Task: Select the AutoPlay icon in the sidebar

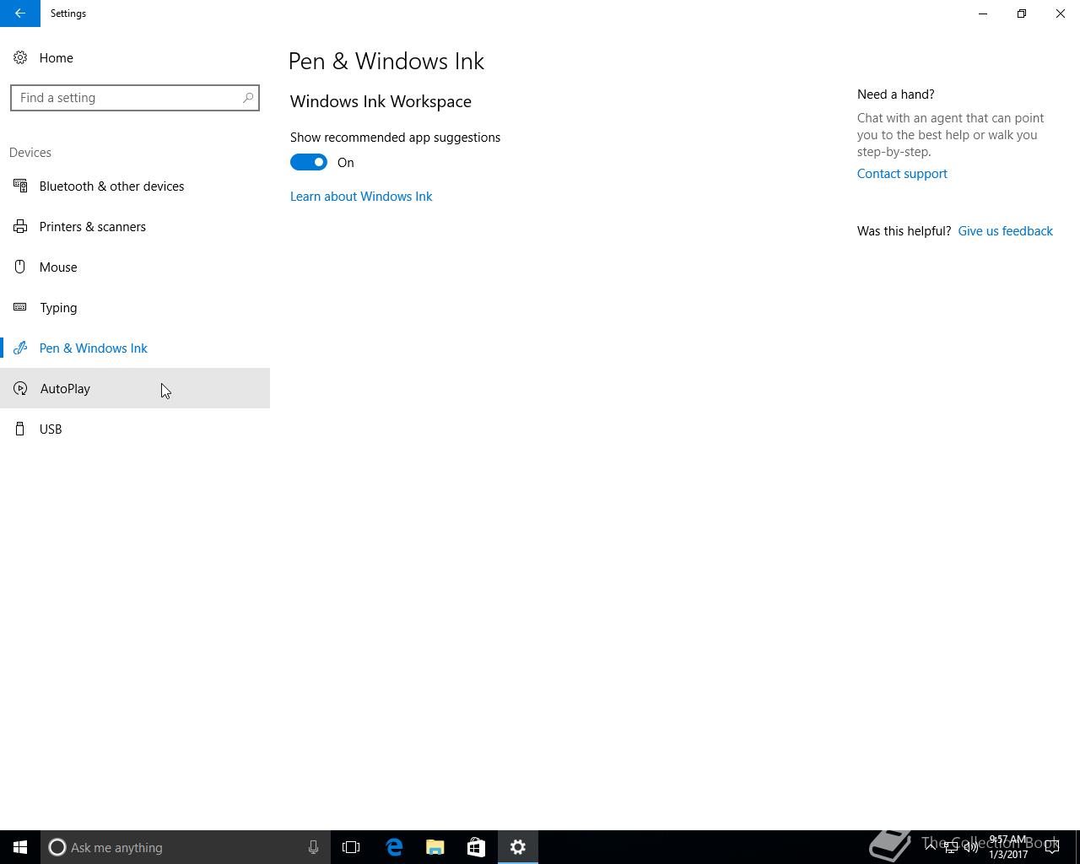Action: pos(20,388)
